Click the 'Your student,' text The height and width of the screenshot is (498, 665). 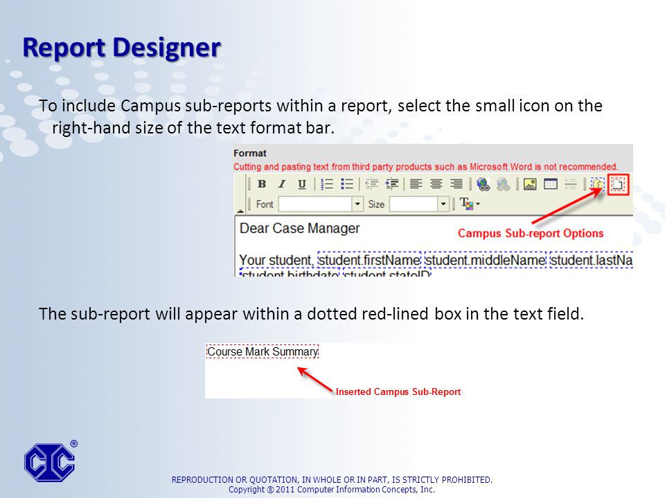tap(276, 260)
